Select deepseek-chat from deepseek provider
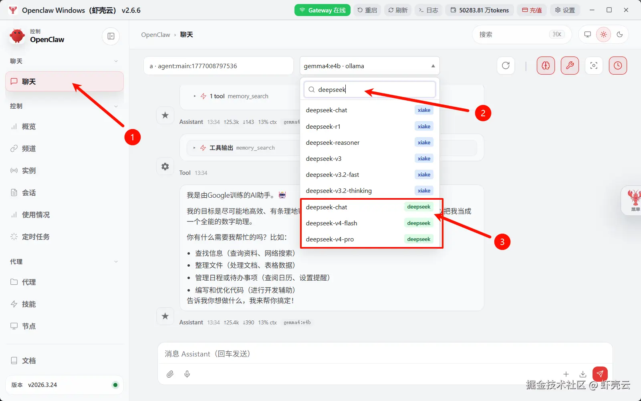This screenshot has width=641, height=401. click(x=369, y=207)
